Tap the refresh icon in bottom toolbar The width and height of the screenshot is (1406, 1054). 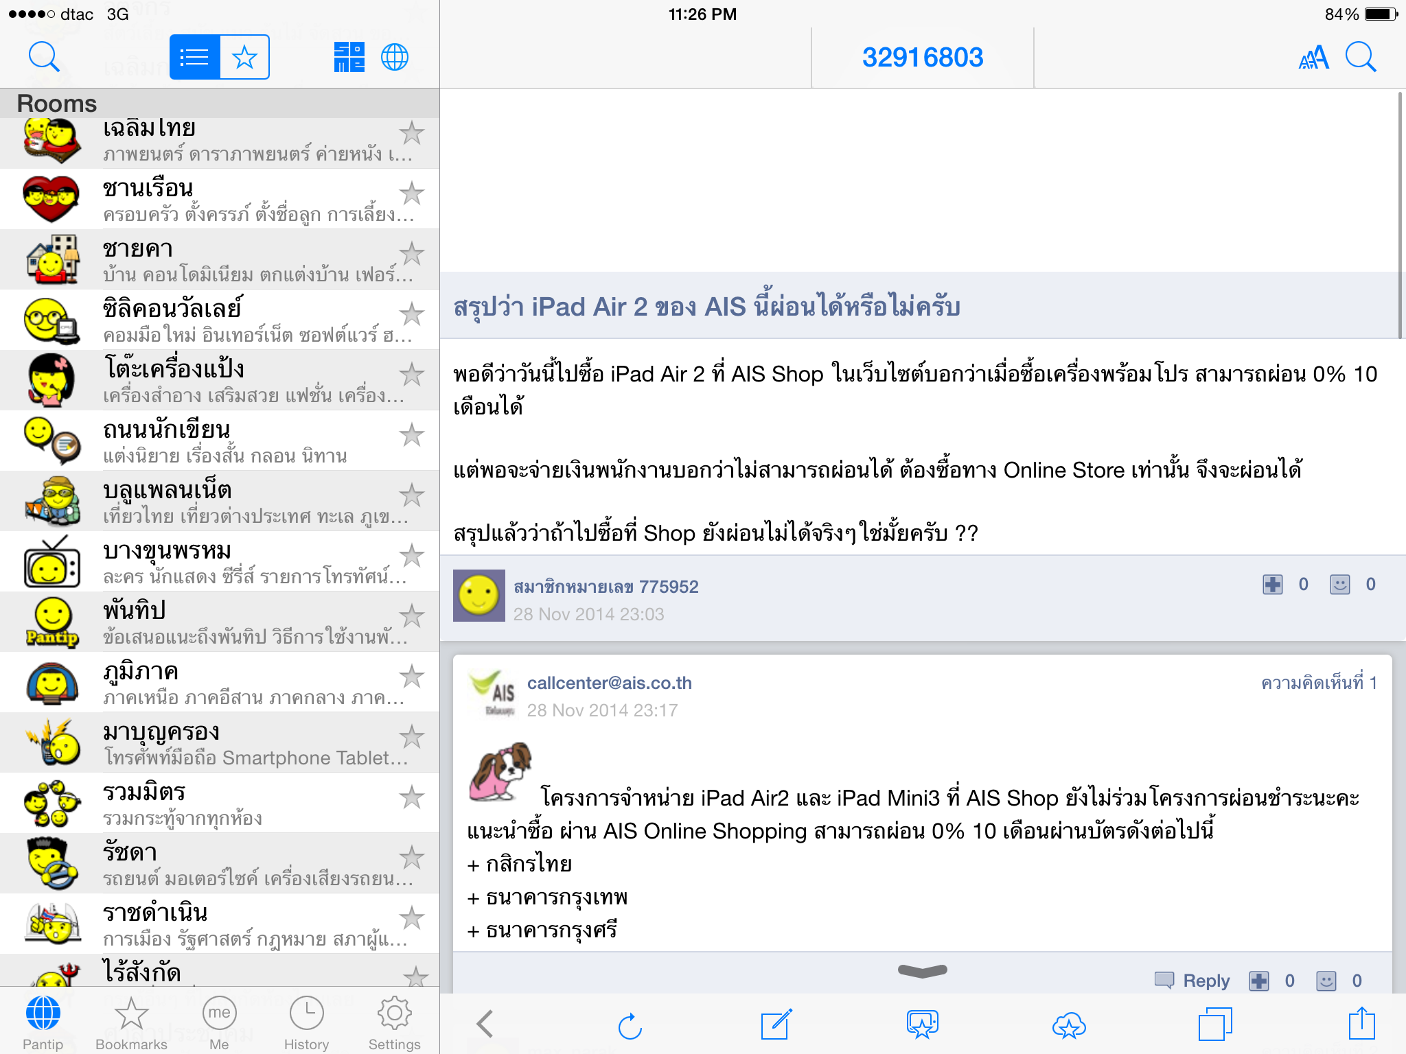(630, 1026)
